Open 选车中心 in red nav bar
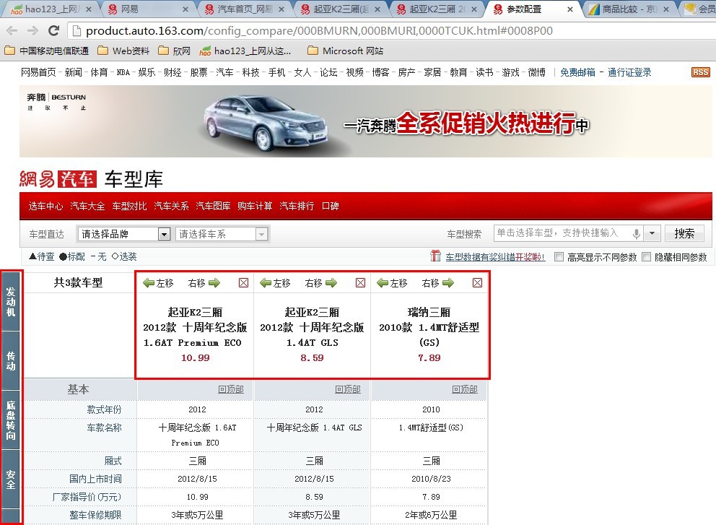Viewport: 716px width, 525px height. click(x=45, y=206)
